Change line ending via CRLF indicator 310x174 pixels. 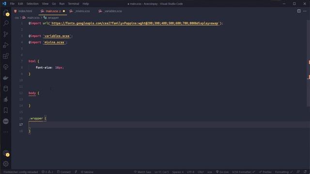(x=201, y=172)
